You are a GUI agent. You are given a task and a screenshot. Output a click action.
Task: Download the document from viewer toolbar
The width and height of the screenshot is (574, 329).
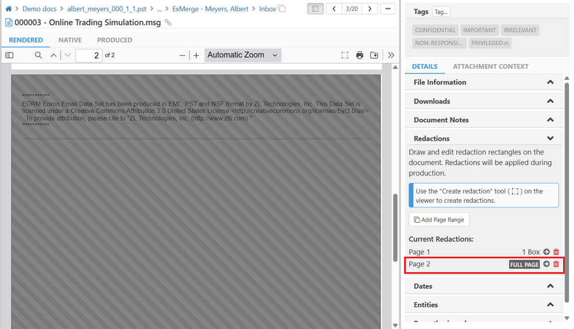[x=374, y=55]
